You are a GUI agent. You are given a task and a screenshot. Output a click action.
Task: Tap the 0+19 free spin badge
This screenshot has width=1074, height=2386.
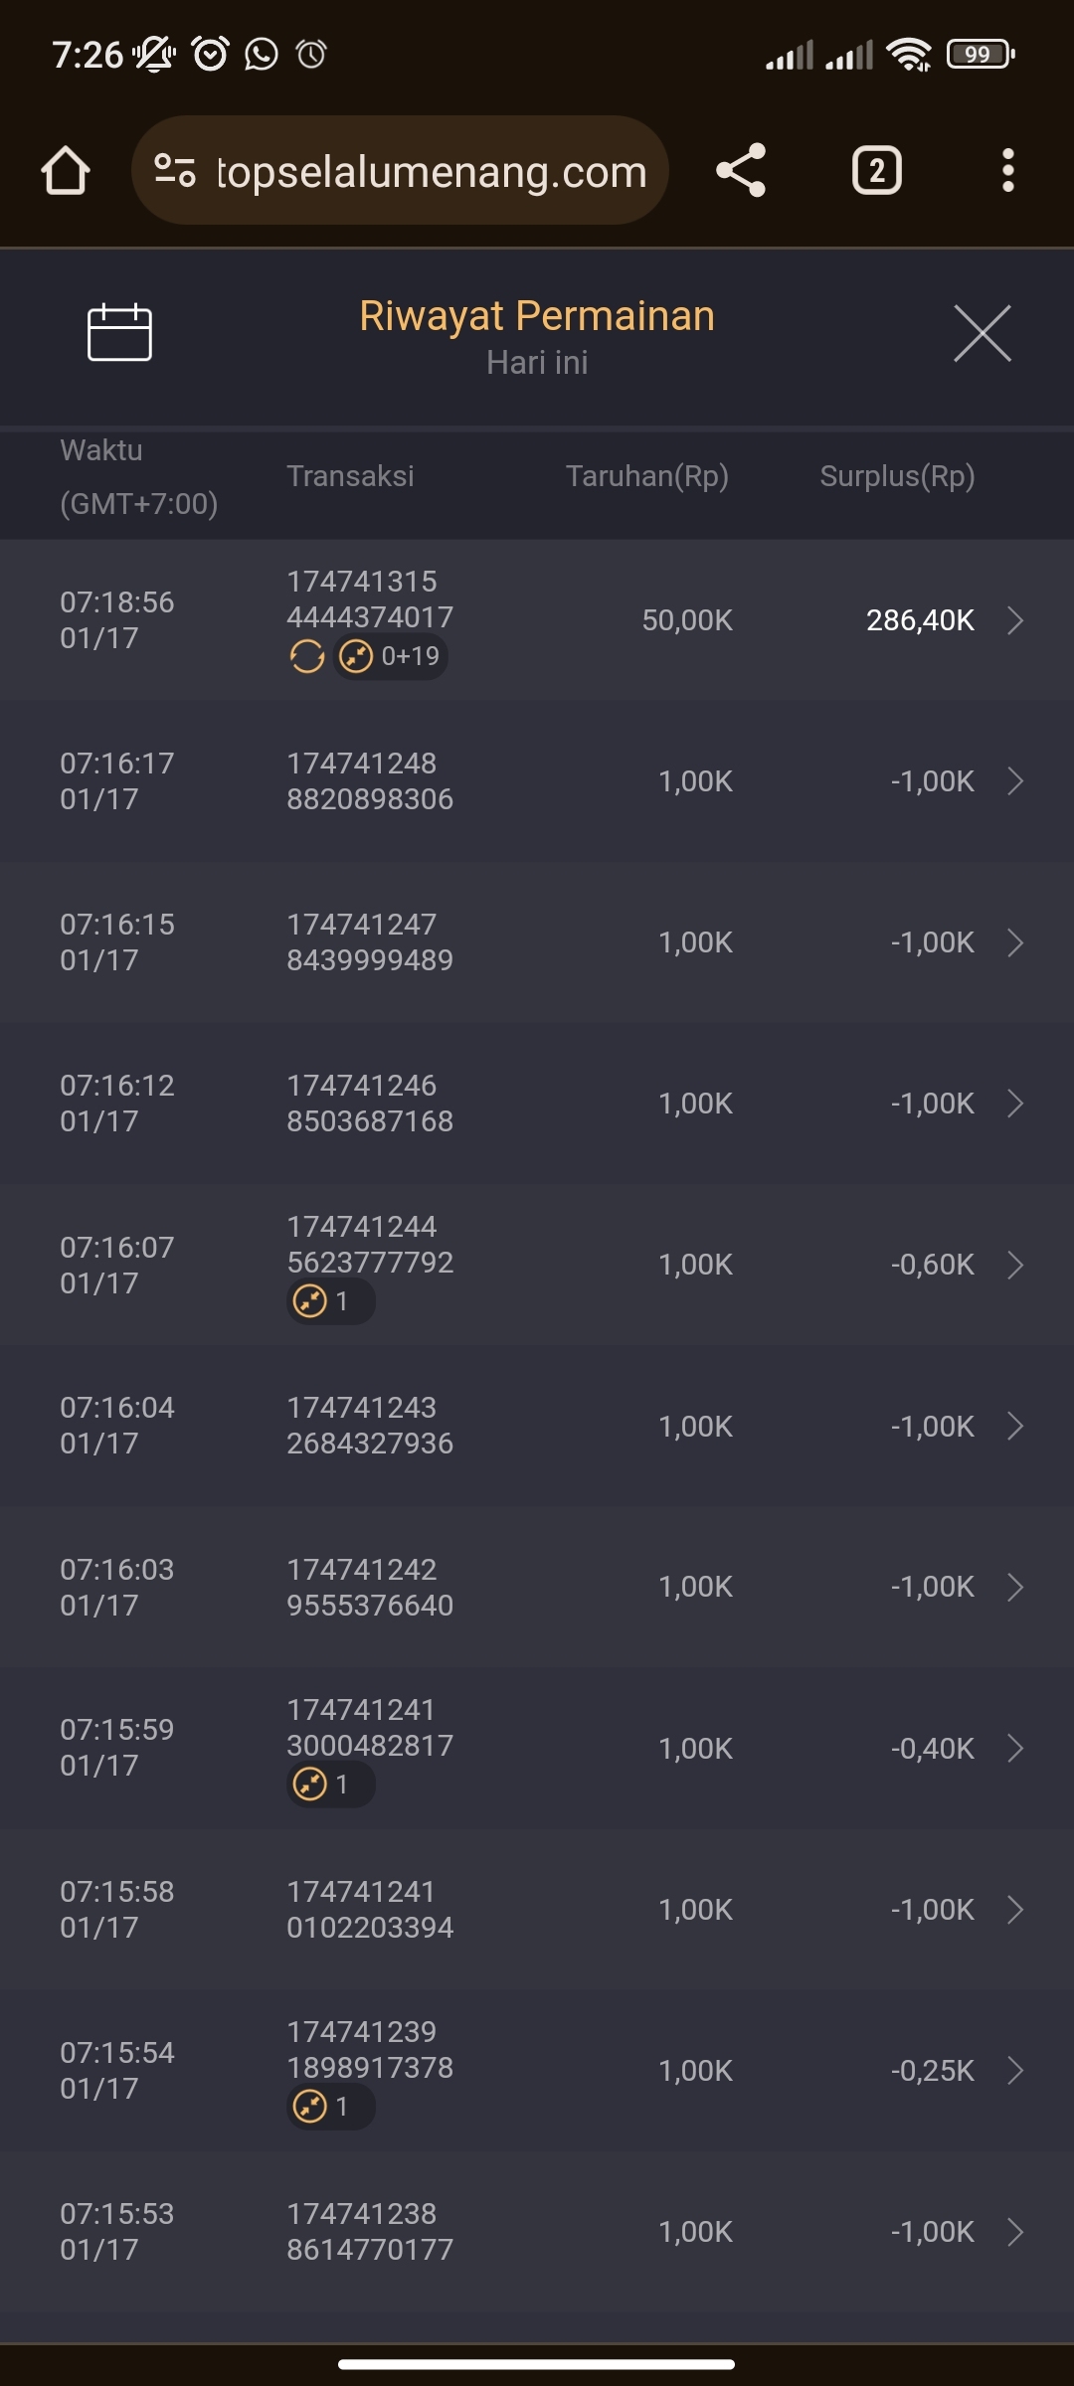391,656
